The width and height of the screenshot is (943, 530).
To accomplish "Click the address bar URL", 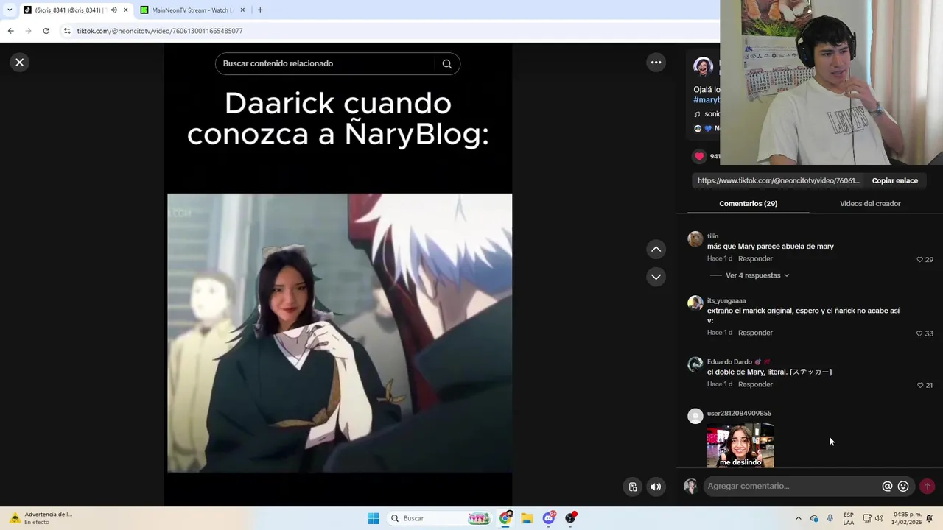I will coord(160,31).
